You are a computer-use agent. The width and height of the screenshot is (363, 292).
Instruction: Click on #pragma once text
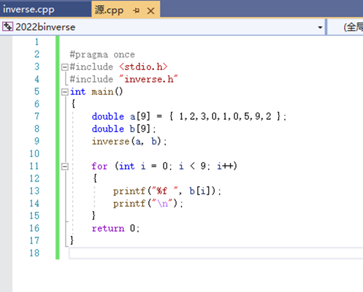click(102, 55)
